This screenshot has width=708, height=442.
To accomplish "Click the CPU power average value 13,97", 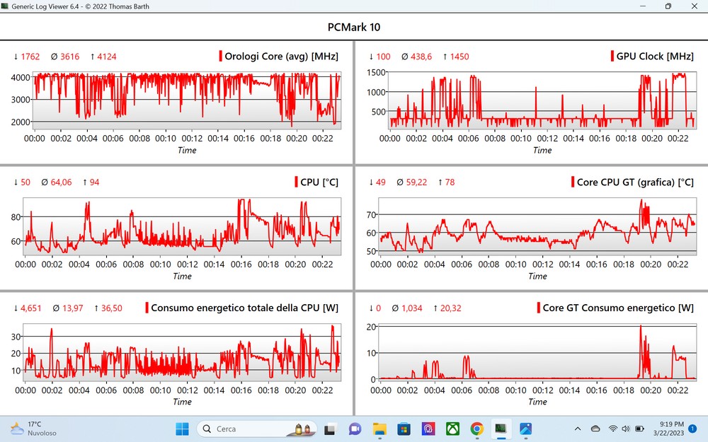I will click(x=72, y=308).
